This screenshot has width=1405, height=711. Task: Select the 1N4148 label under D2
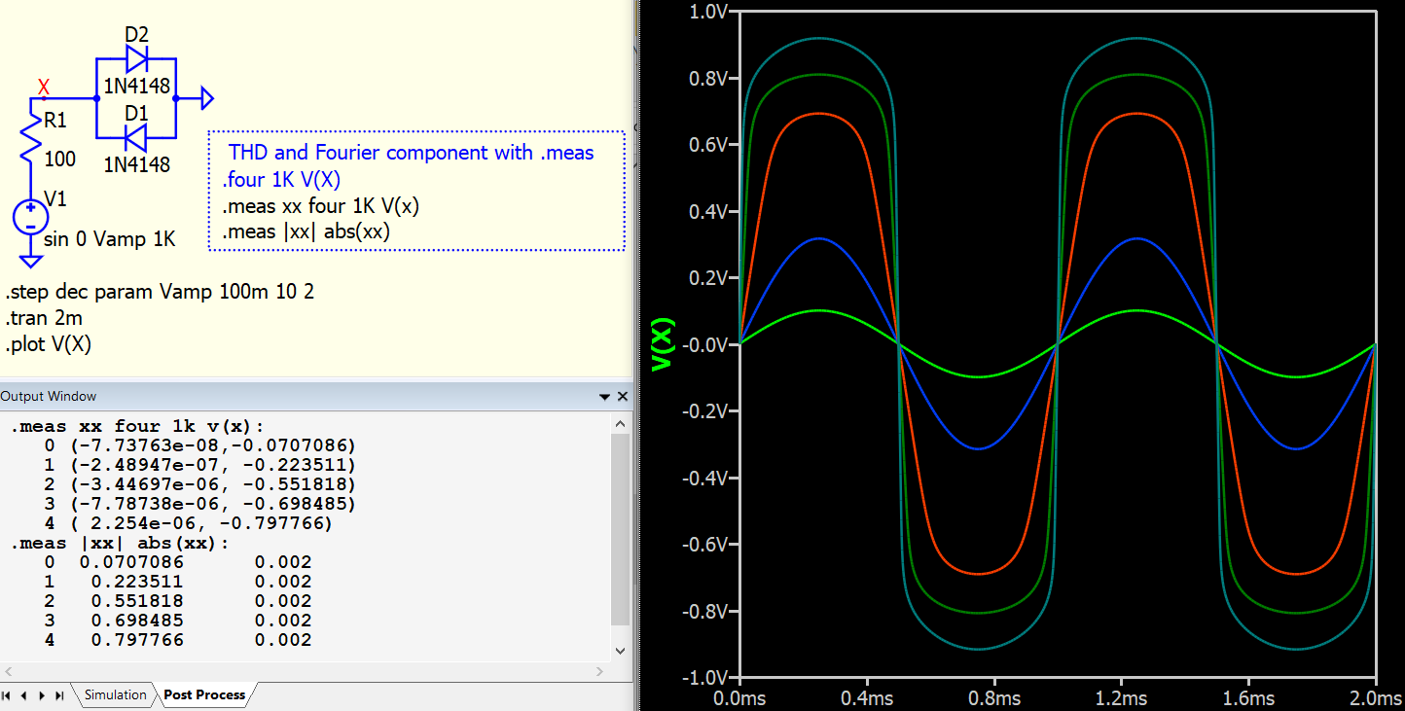click(136, 85)
